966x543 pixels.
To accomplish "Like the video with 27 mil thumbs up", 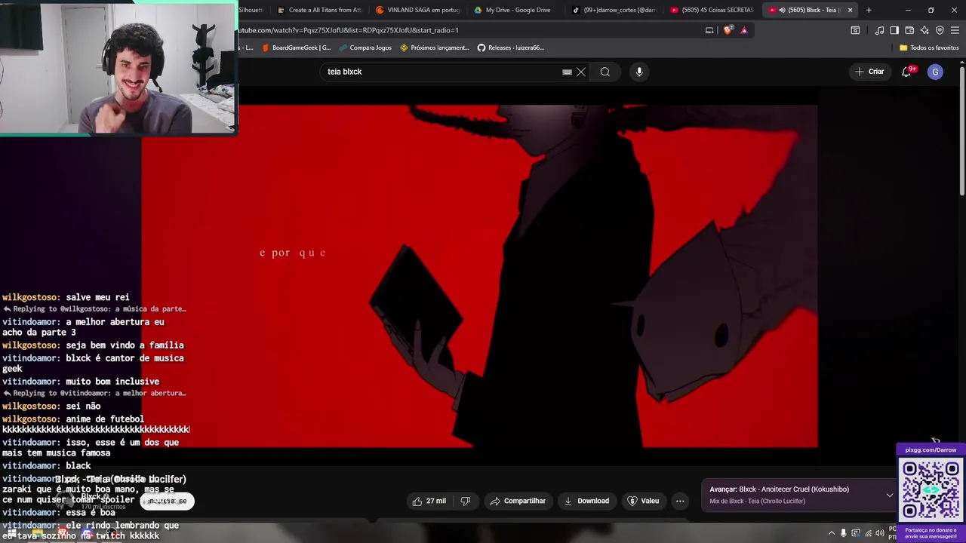I will [x=429, y=501].
